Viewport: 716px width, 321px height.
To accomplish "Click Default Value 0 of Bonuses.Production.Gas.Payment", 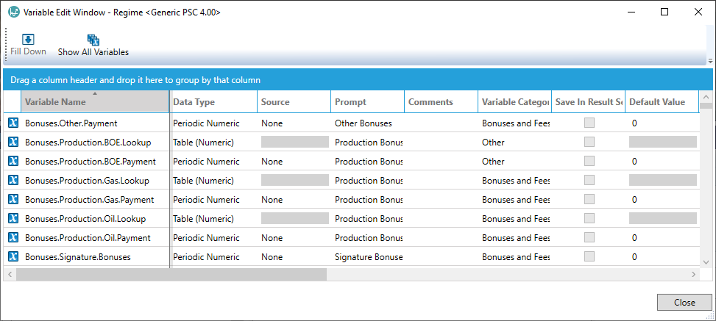I will tap(662, 200).
